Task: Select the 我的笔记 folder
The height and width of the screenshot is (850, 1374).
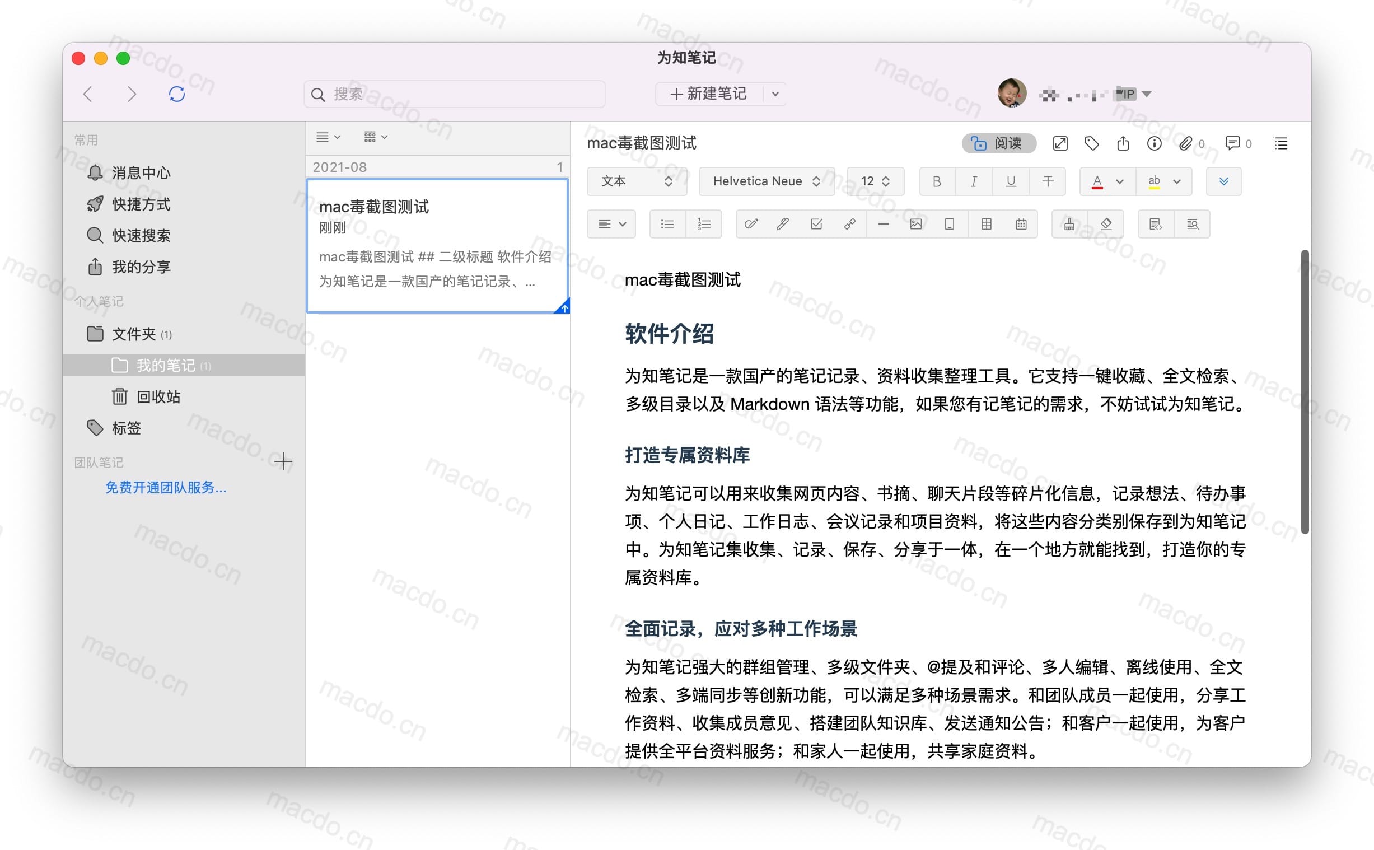Action: (x=184, y=366)
